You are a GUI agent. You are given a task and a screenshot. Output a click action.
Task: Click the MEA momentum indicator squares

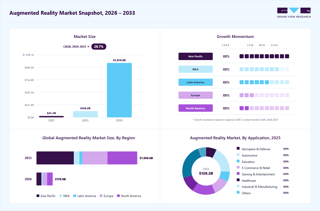[264, 69]
